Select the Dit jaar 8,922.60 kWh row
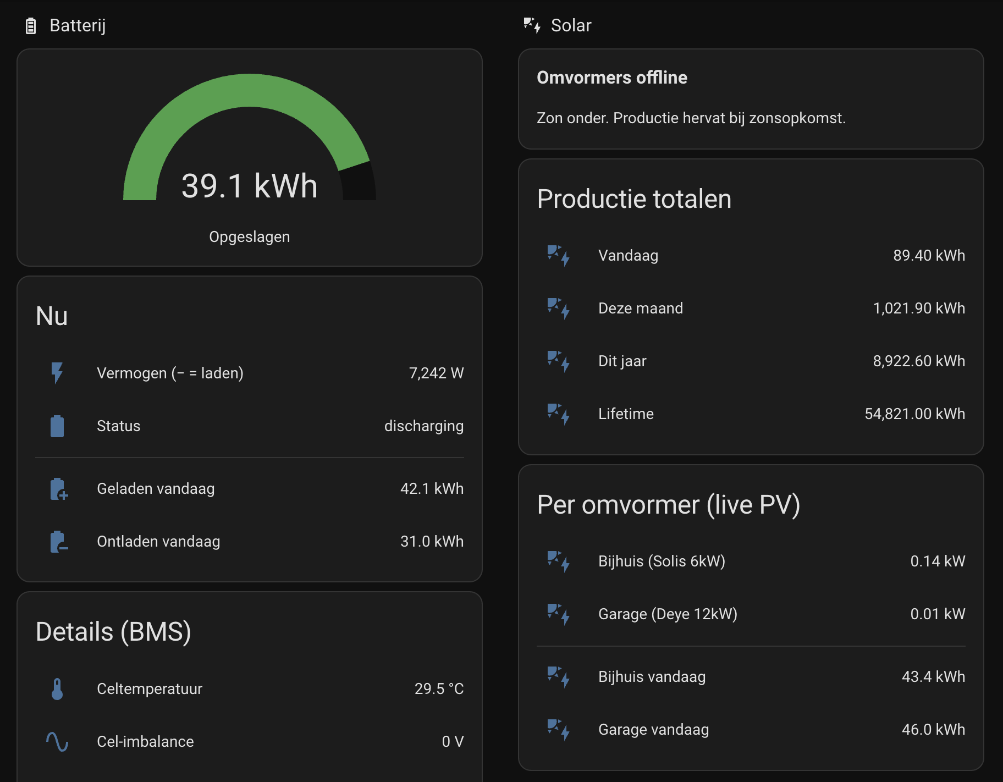 pos(751,361)
